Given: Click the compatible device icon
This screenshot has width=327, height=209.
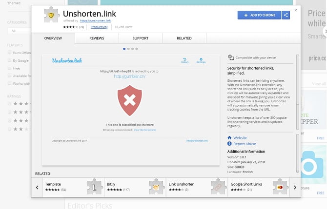Looking at the screenshot, I should 231,57.
